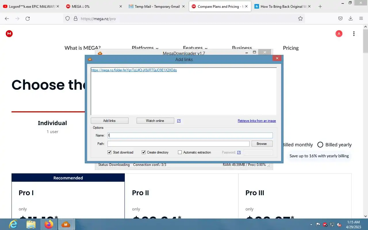This screenshot has height=230, width=368.
Task: Click Status: Downloading in MegaDownloader status bar
Action: point(114,165)
